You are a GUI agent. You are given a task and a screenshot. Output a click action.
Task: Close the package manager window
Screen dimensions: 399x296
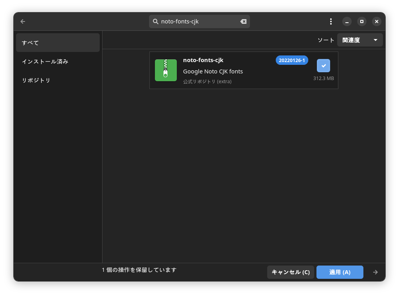pos(377,21)
